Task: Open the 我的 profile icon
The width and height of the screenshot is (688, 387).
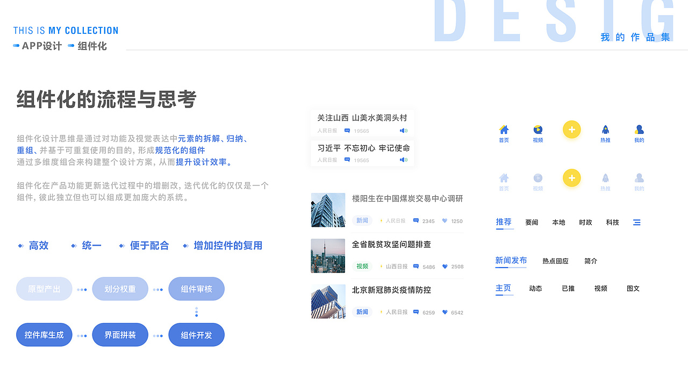Action: pos(639,130)
